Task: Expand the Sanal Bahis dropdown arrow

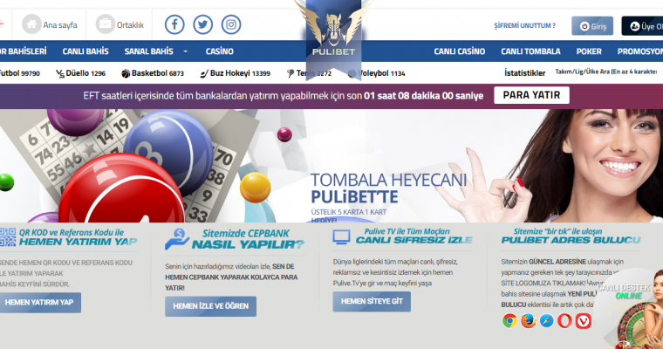Action: click(x=185, y=51)
